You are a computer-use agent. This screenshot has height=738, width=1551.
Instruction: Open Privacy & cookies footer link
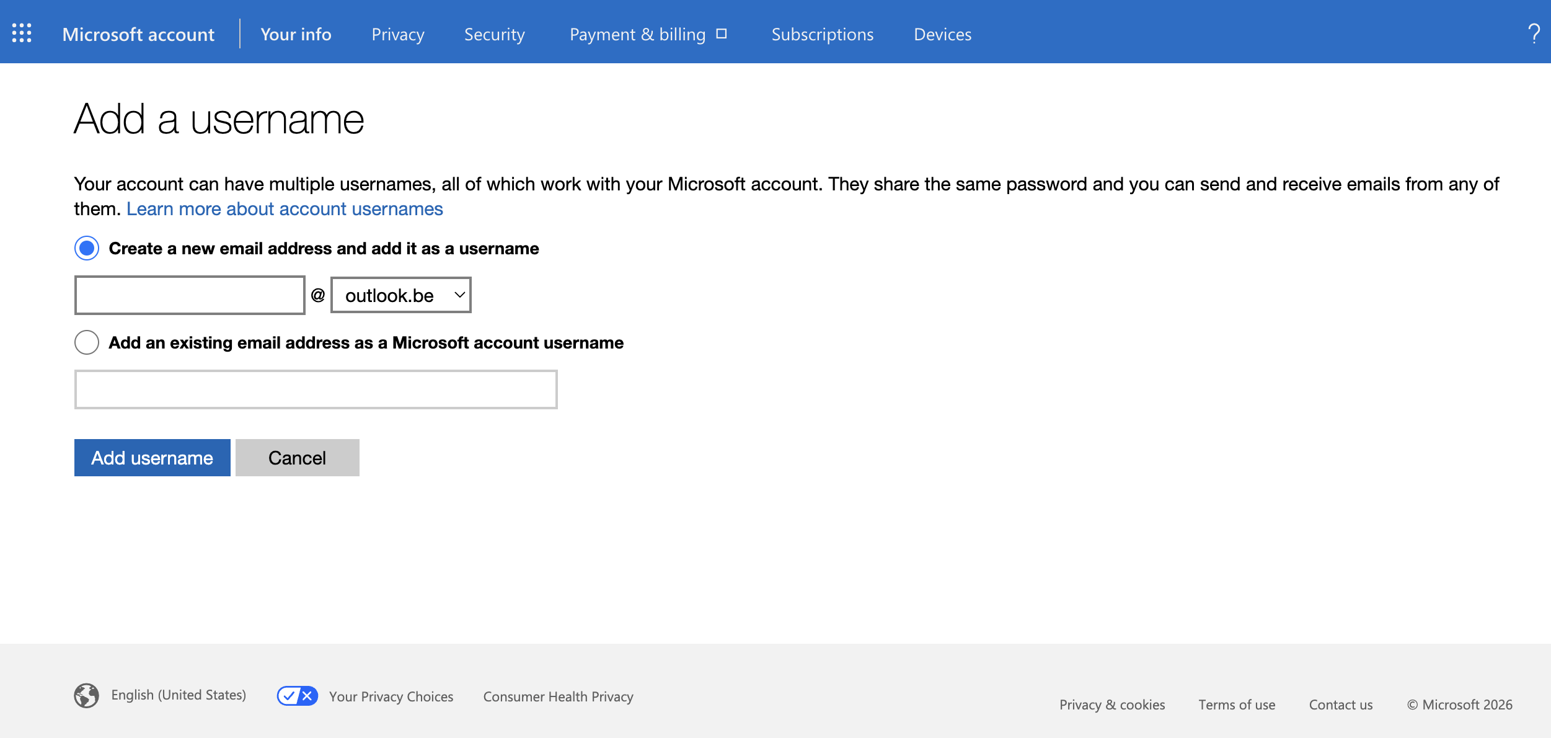tap(1112, 705)
